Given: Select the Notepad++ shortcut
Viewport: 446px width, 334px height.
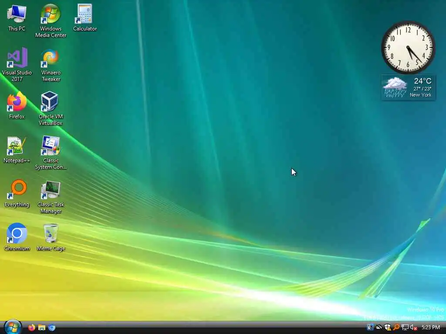Looking at the screenshot, I should point(17,150).
